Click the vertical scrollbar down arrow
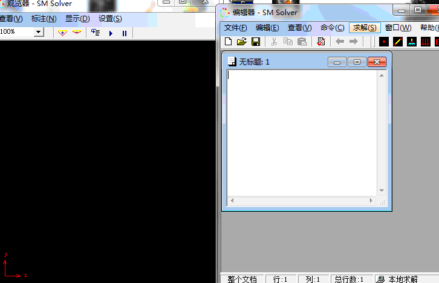Image resolution: width=439 pixels, height=283 pixels. tap(382, 191)
